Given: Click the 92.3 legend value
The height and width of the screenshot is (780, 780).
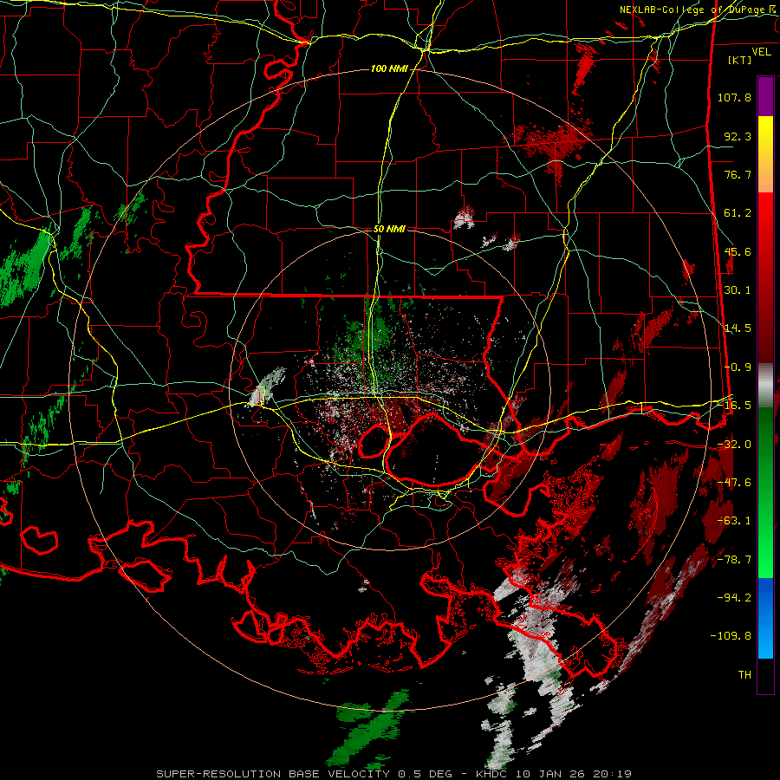Looking at the screenshot, I should point(738,136).
